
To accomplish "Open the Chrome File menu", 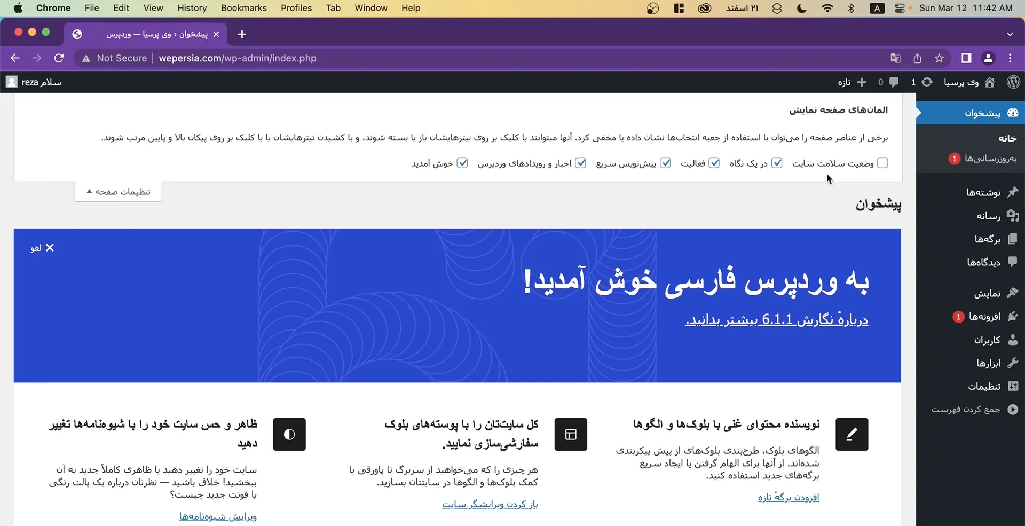I will point(92,8).
